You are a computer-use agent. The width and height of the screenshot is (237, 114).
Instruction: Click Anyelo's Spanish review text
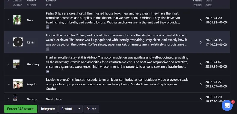pyautogui.click(x=117, y=84)
